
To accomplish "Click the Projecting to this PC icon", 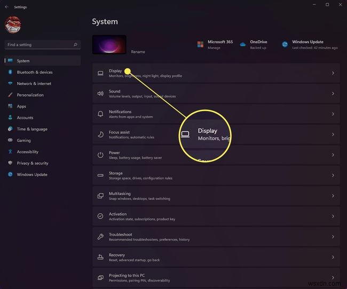I will click(x=100, y=277).
